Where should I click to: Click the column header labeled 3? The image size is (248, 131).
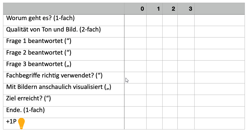coord(190,9)
